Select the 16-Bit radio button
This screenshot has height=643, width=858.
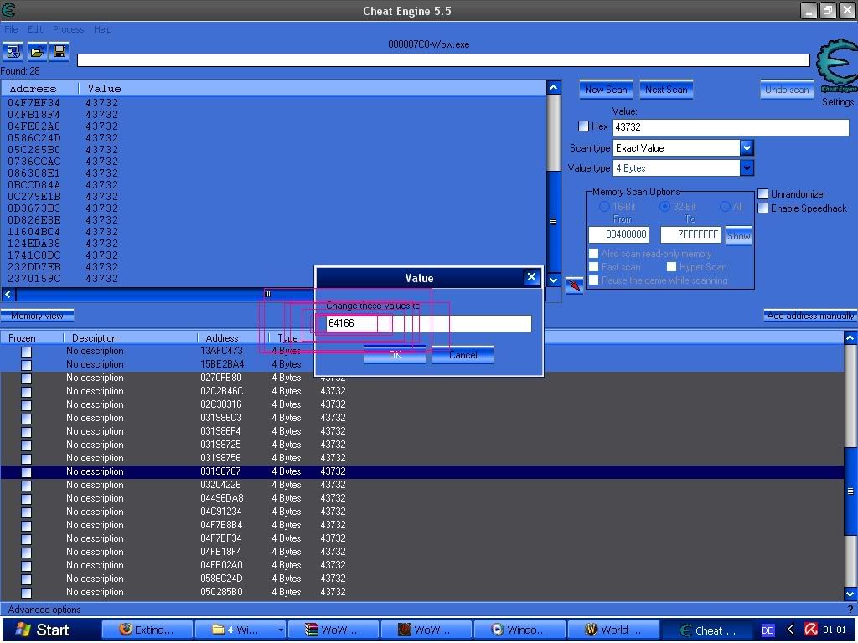(604, 207)
